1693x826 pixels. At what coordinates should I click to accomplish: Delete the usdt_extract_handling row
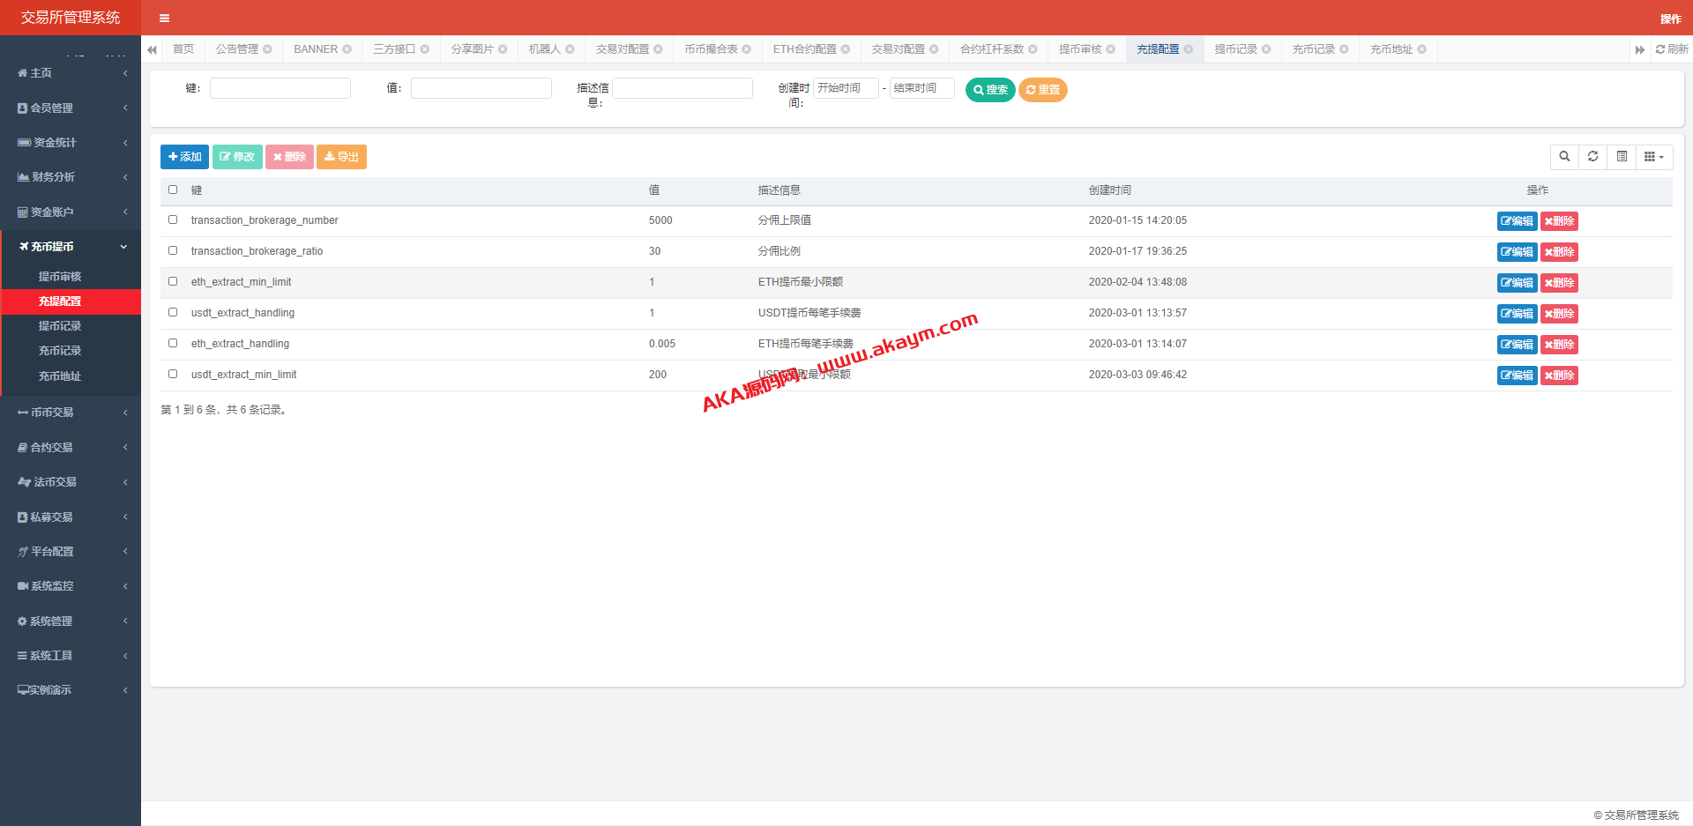1559,314
